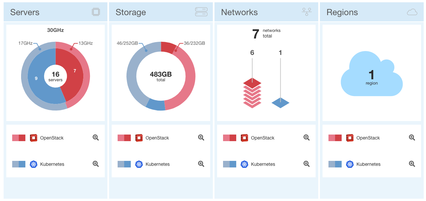426x201 pixels.
Task: Click the blue cloud showing 1 region
Action: click(x=372, y=79)
